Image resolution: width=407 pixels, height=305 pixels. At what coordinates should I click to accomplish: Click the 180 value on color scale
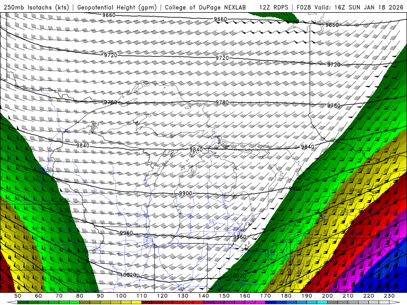click(x=286, y=296)
